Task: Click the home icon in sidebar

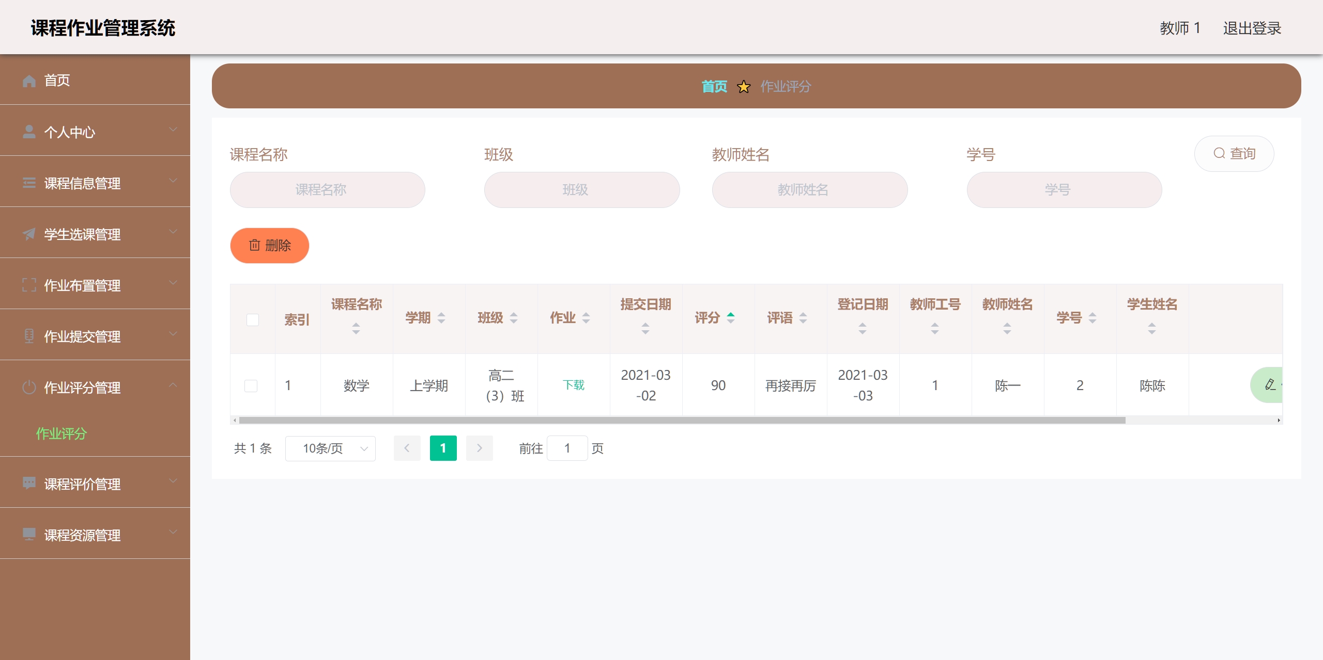Action: pos(29,81)
